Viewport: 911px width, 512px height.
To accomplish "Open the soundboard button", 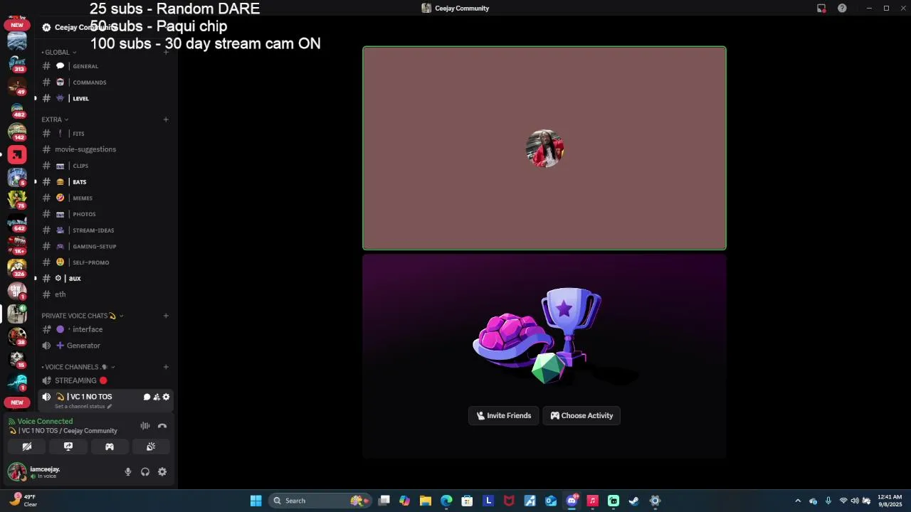I will tap(151, 447).
